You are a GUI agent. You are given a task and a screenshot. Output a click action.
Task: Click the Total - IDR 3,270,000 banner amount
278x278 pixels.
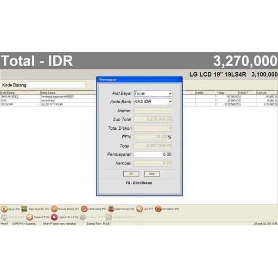[x=245, y=61]
